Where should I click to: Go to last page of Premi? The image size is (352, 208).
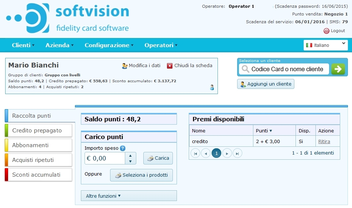237,153
